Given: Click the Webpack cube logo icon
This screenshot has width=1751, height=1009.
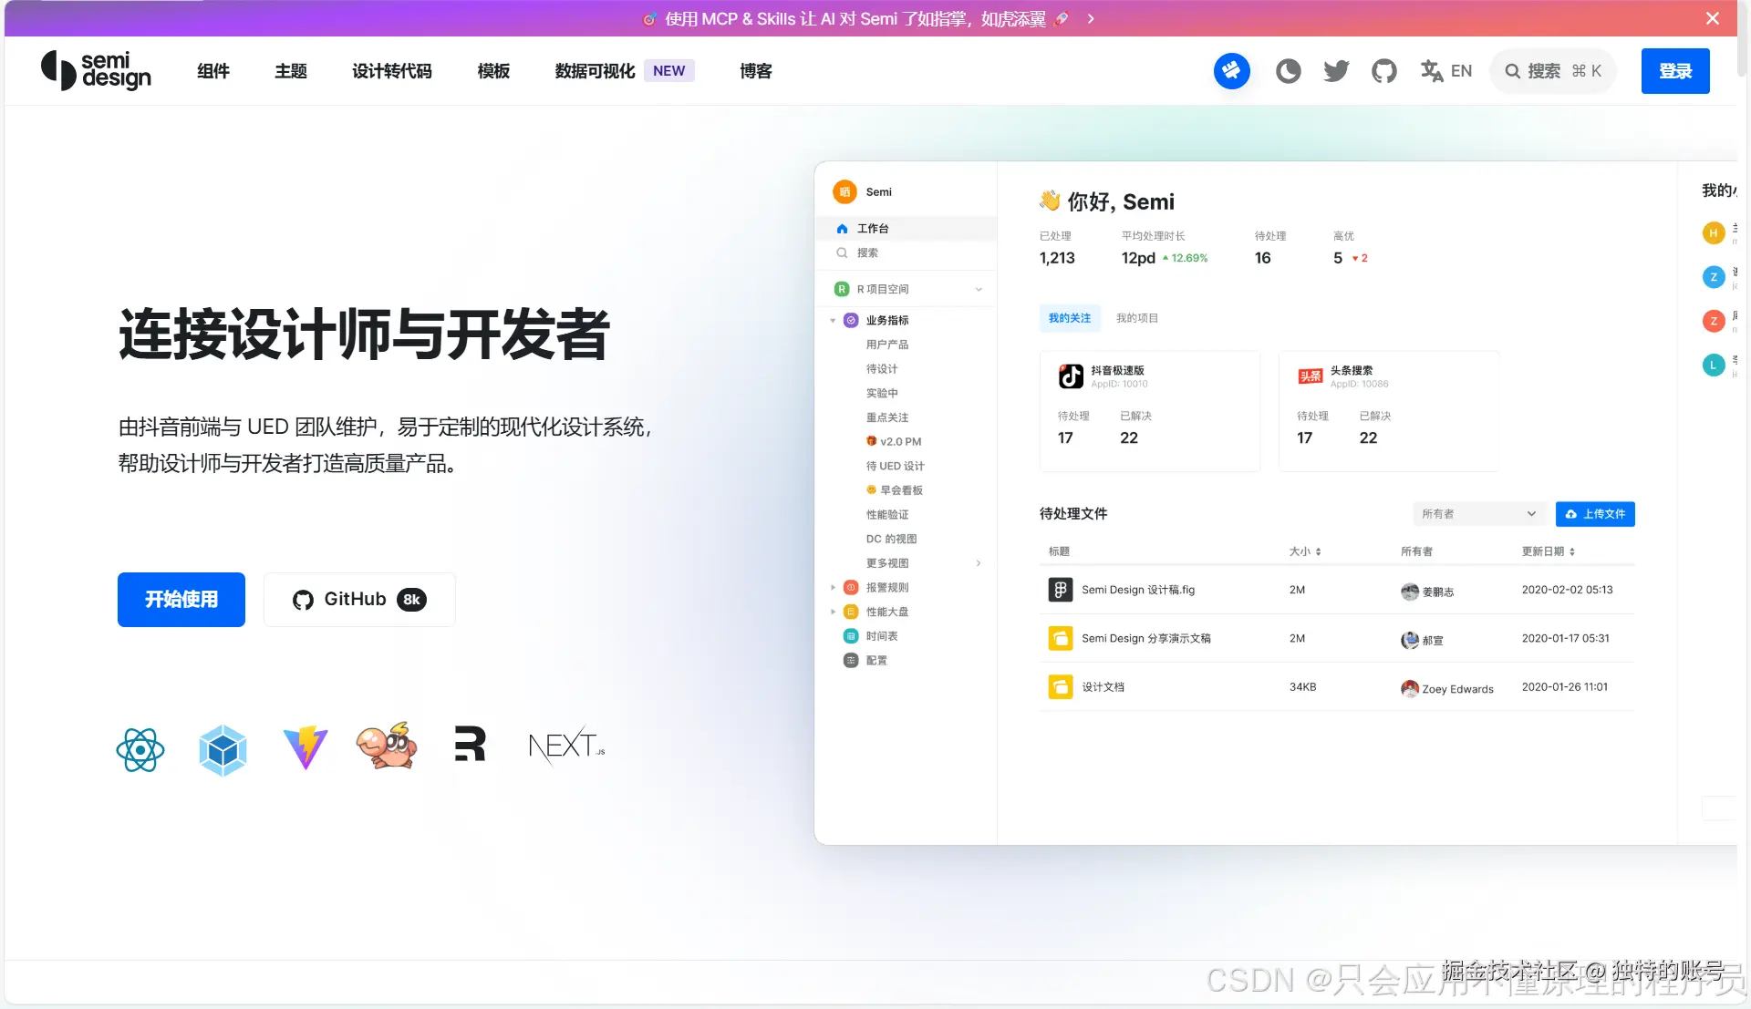Looking at the screenshot, I should click(x=223, y=749).
